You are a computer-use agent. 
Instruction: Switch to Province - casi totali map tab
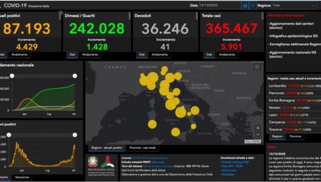coord(142,148)
